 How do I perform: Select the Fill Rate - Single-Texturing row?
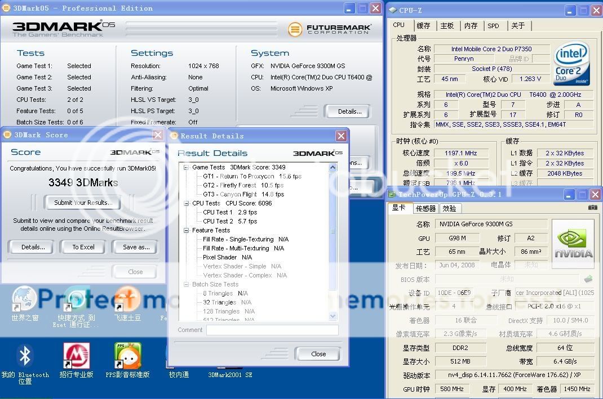tap(246, 239)
